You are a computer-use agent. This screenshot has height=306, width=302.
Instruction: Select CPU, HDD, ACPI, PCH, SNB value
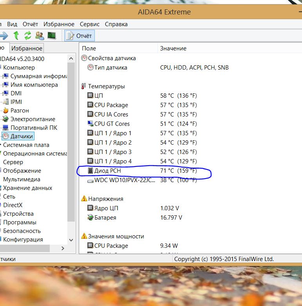click(x=194, y=68)
